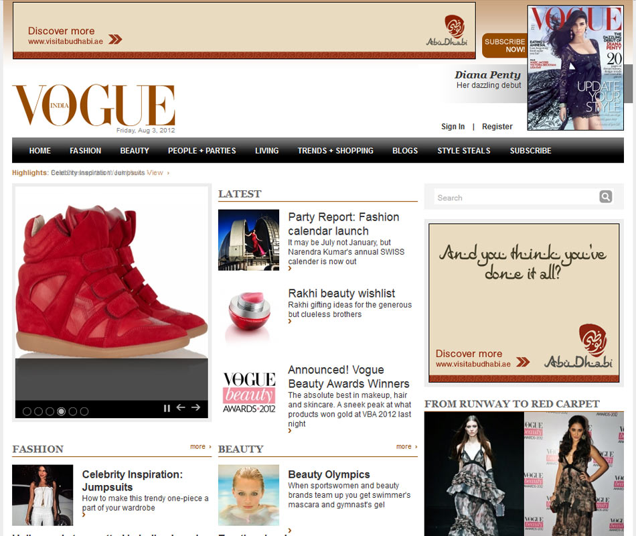Advance slideshow with right arrow

[196, 407]
